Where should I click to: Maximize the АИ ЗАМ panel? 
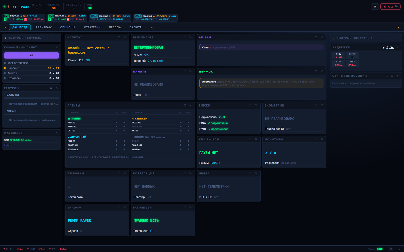point(316,37)
